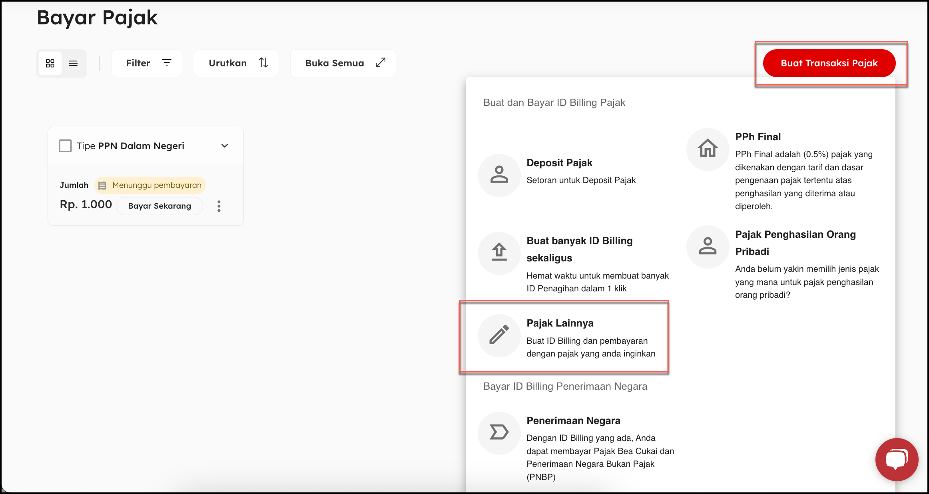
Task: Click the Penerimaan Negara arrow icon
Action: 499,432
